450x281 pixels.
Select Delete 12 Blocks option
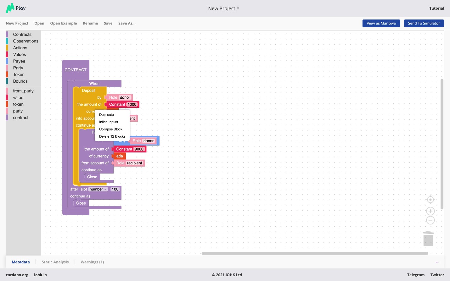coord(112,136)
